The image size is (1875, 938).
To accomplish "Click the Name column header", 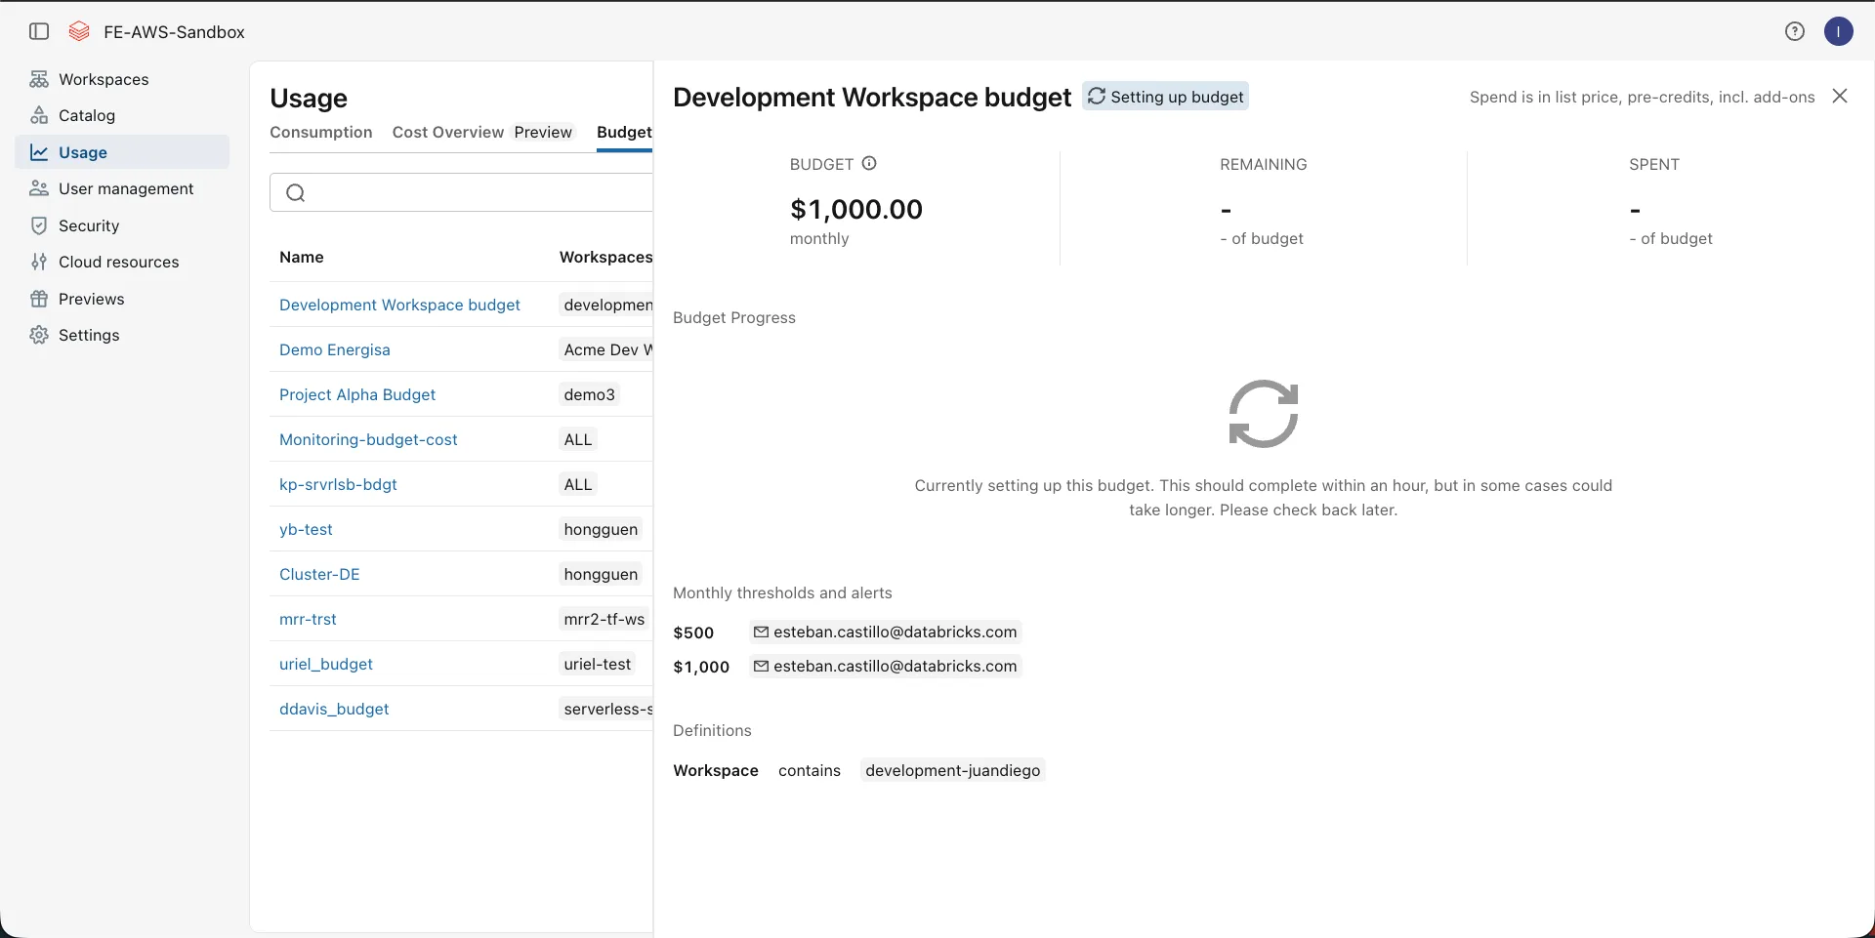I will point(302,257).
